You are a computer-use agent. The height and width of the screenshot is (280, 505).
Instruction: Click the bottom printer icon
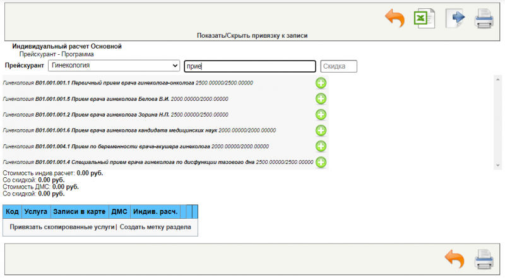pos(484,259)
